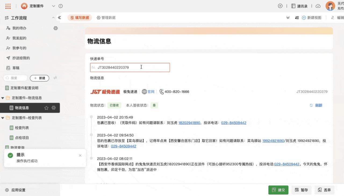Click the cloud sync icon
The height and width of the screenshot is (196, 344).
point(318,6)
